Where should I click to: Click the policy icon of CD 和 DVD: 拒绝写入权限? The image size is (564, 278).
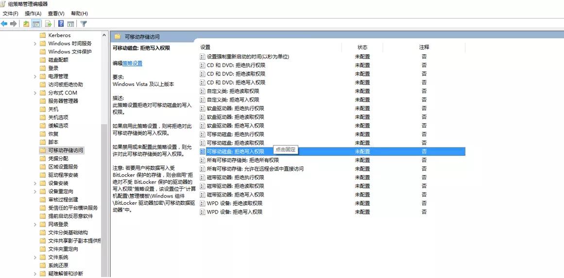203,82
